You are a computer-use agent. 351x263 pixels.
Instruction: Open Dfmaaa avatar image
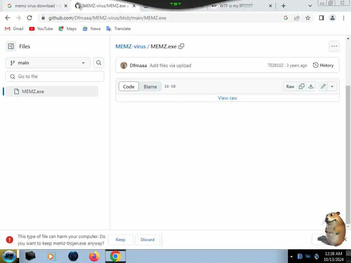[123, 65]
